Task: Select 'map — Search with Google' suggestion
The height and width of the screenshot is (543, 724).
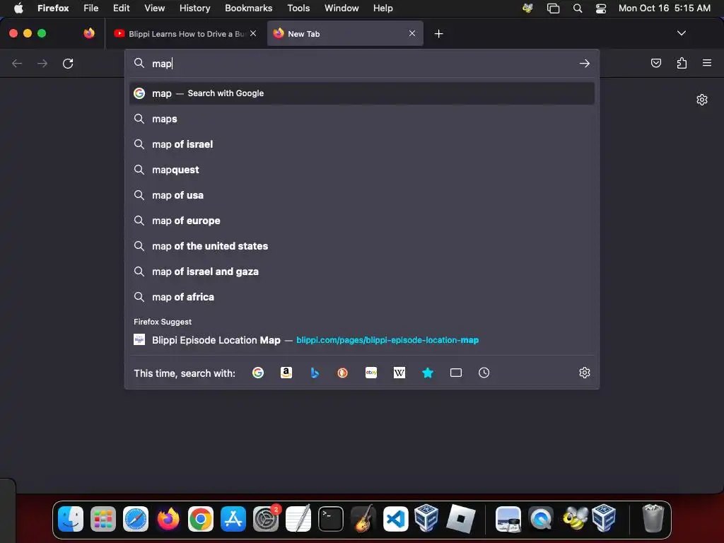Action: pos(362,93)
